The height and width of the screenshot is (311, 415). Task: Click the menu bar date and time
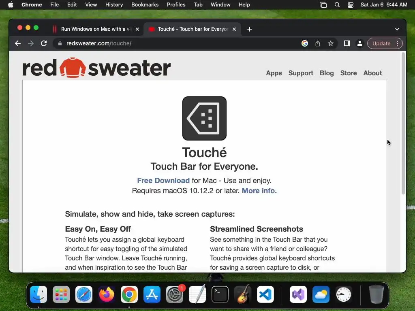[384, 5]
